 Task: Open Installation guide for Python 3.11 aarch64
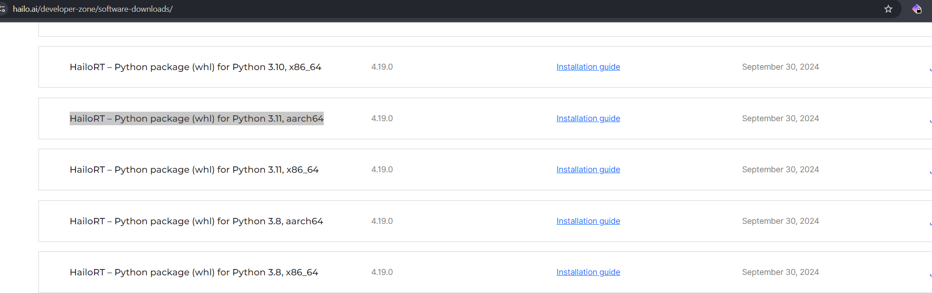[588, 118]
